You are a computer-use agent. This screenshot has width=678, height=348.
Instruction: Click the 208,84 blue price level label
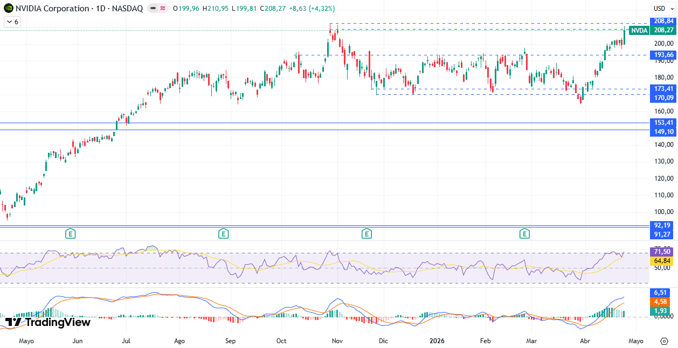pos(663,21)
